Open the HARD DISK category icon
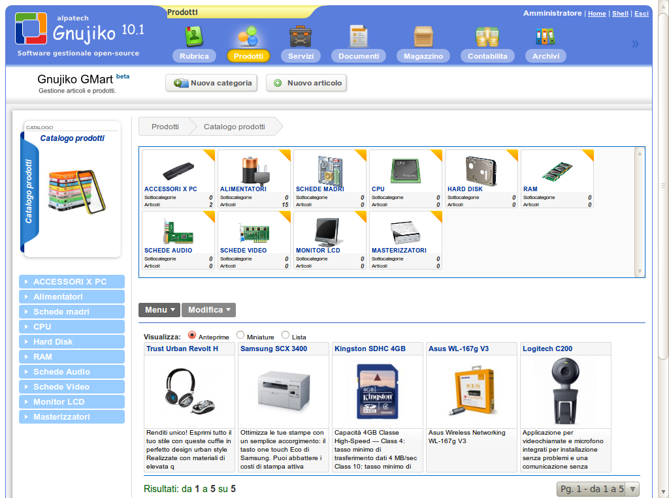The width and height of the screenshot is (669, 498). [481, 170]
